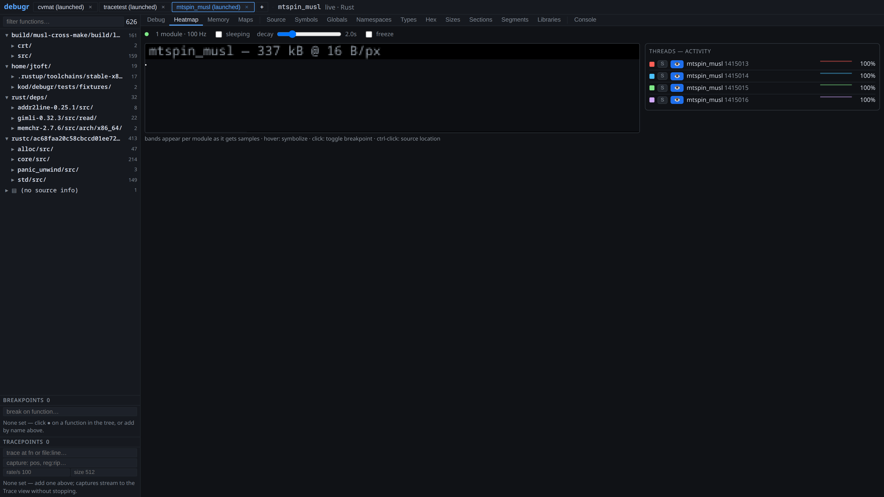Expand kod/debugr/tests/fixtures/ folder
The width and height of the screenshot is (884, 497).
(x=13, y=87)
